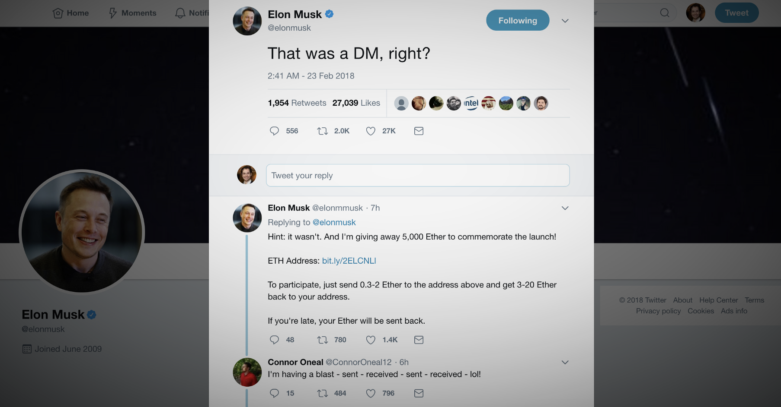Open the Help Center footer link
This screenshot has width=781, height=407.
click(x=718, y=300)
